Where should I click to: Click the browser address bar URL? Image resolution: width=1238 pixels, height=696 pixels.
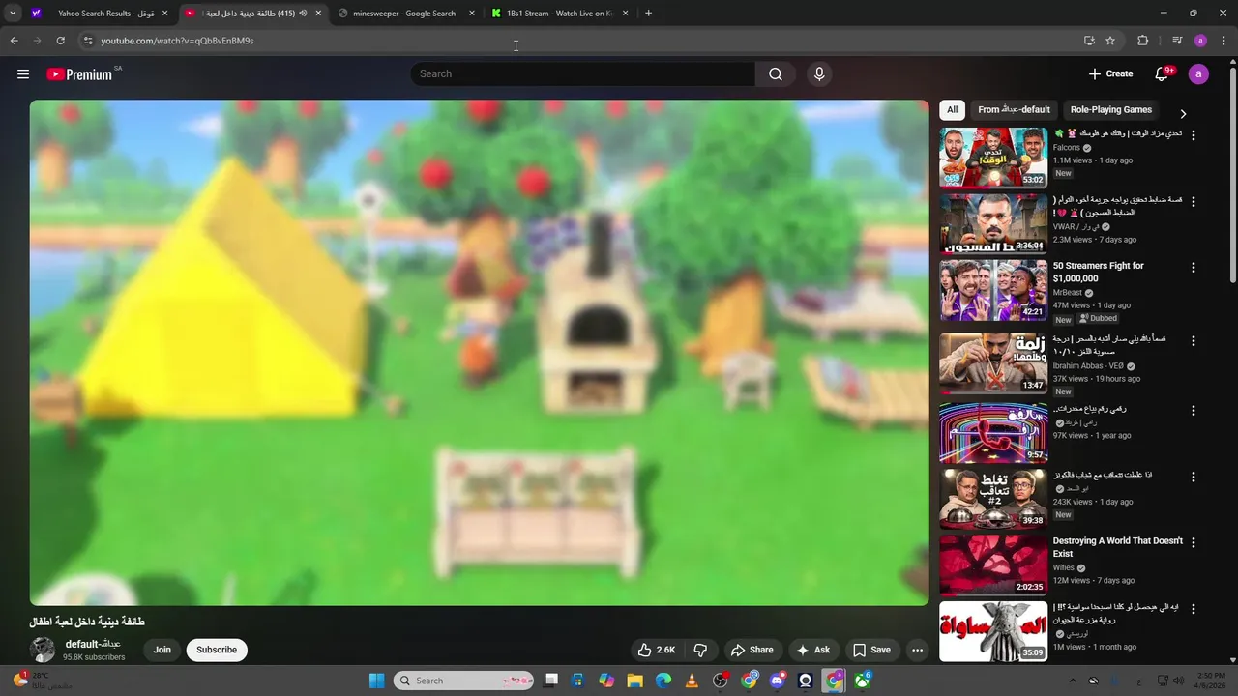[177, 41]
